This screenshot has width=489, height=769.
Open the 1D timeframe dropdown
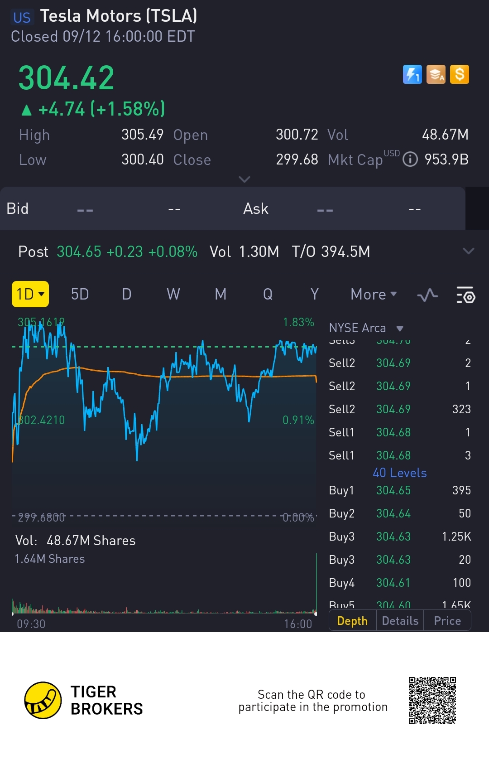30,294
